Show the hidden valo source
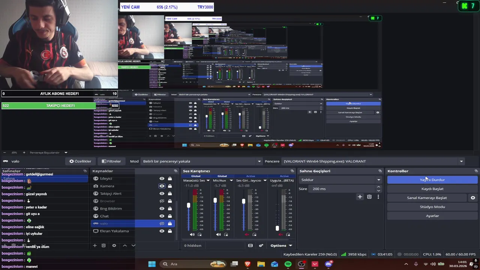This screenshot has height=270, width=480. pyautogui.click(x=162, y=223)
